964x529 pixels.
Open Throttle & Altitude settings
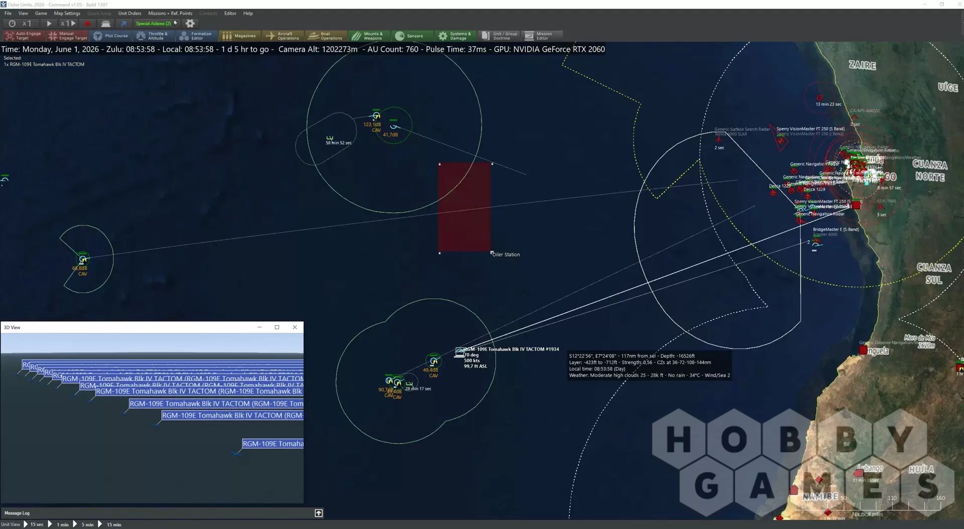click(153, 36)
